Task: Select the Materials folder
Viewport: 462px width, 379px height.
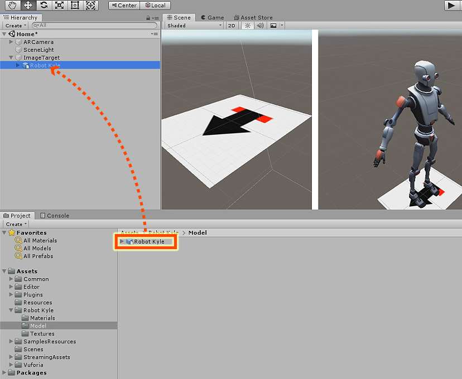Action: [x=42, y=318]
